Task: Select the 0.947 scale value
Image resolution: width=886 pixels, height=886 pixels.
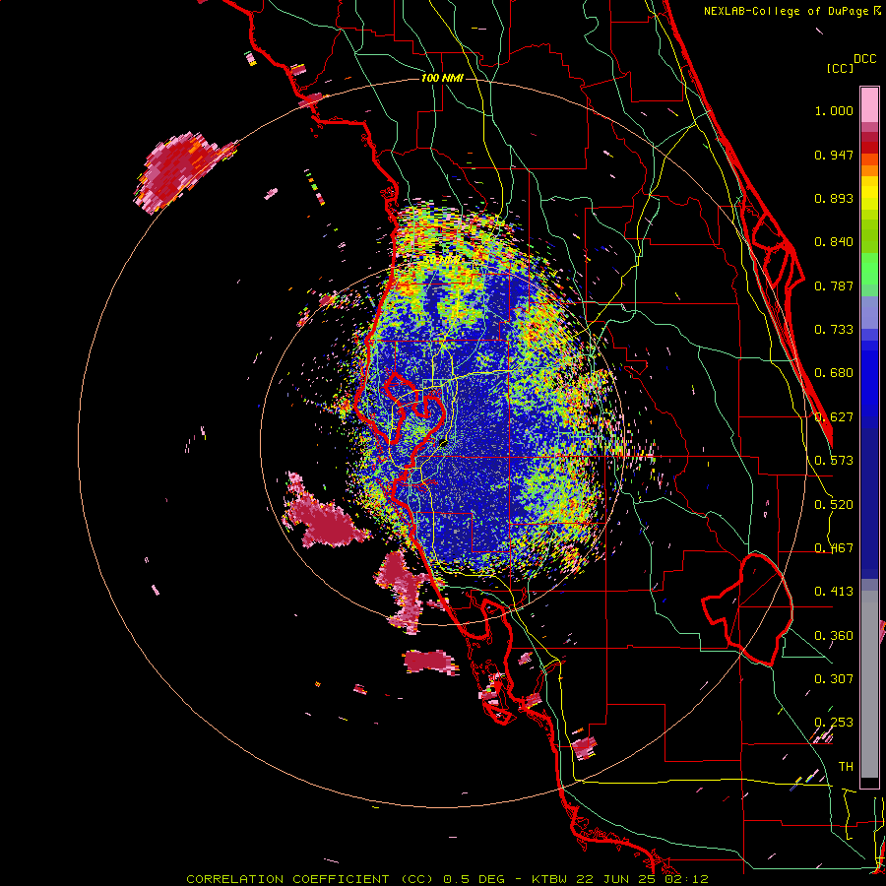Action: pos(834,155)
